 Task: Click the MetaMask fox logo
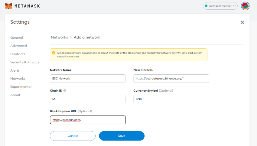click(x=8, y=6)
